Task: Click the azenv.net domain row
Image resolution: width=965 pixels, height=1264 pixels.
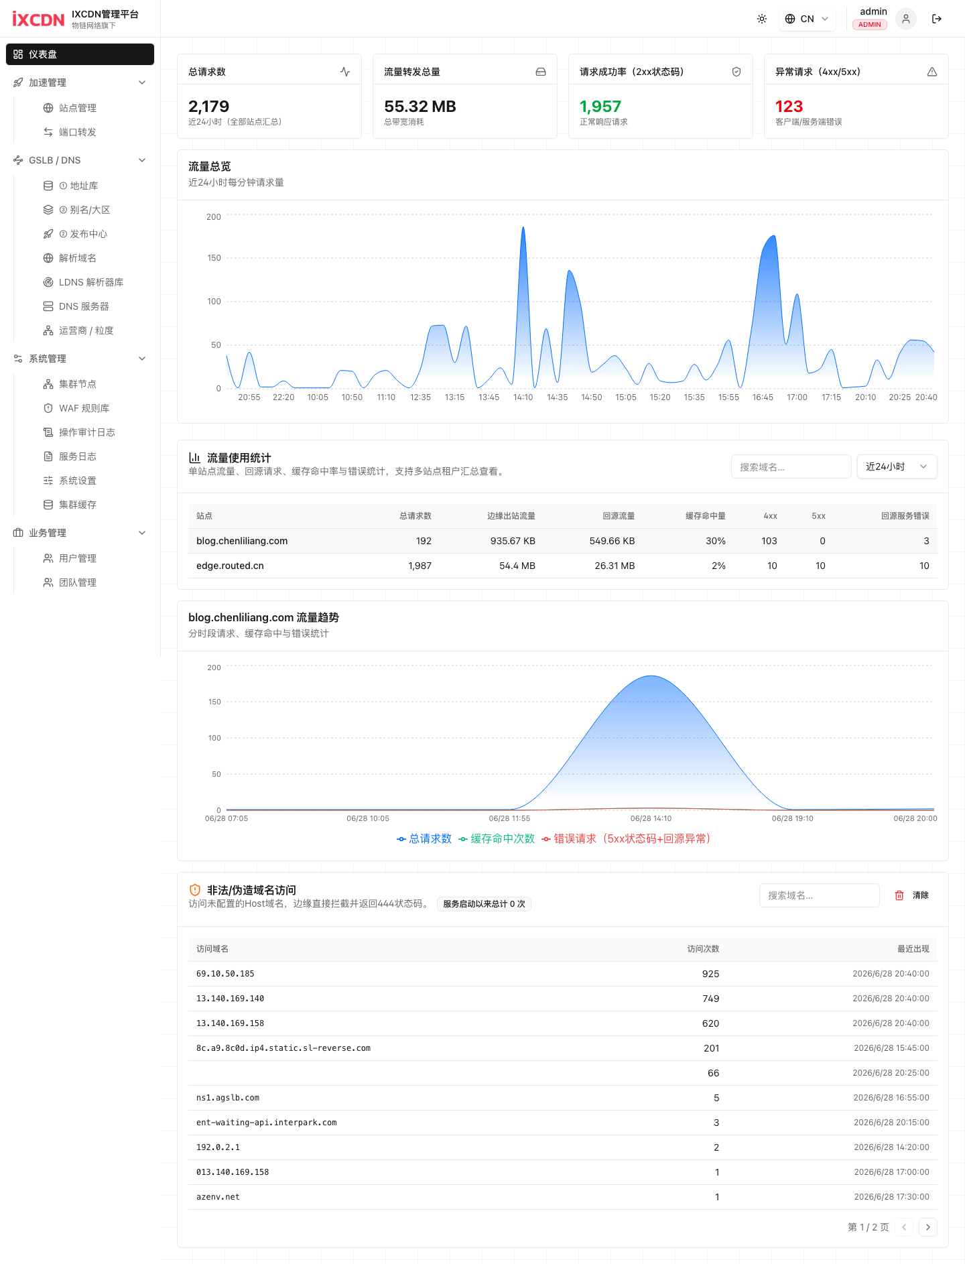Action: point(563,1197)
